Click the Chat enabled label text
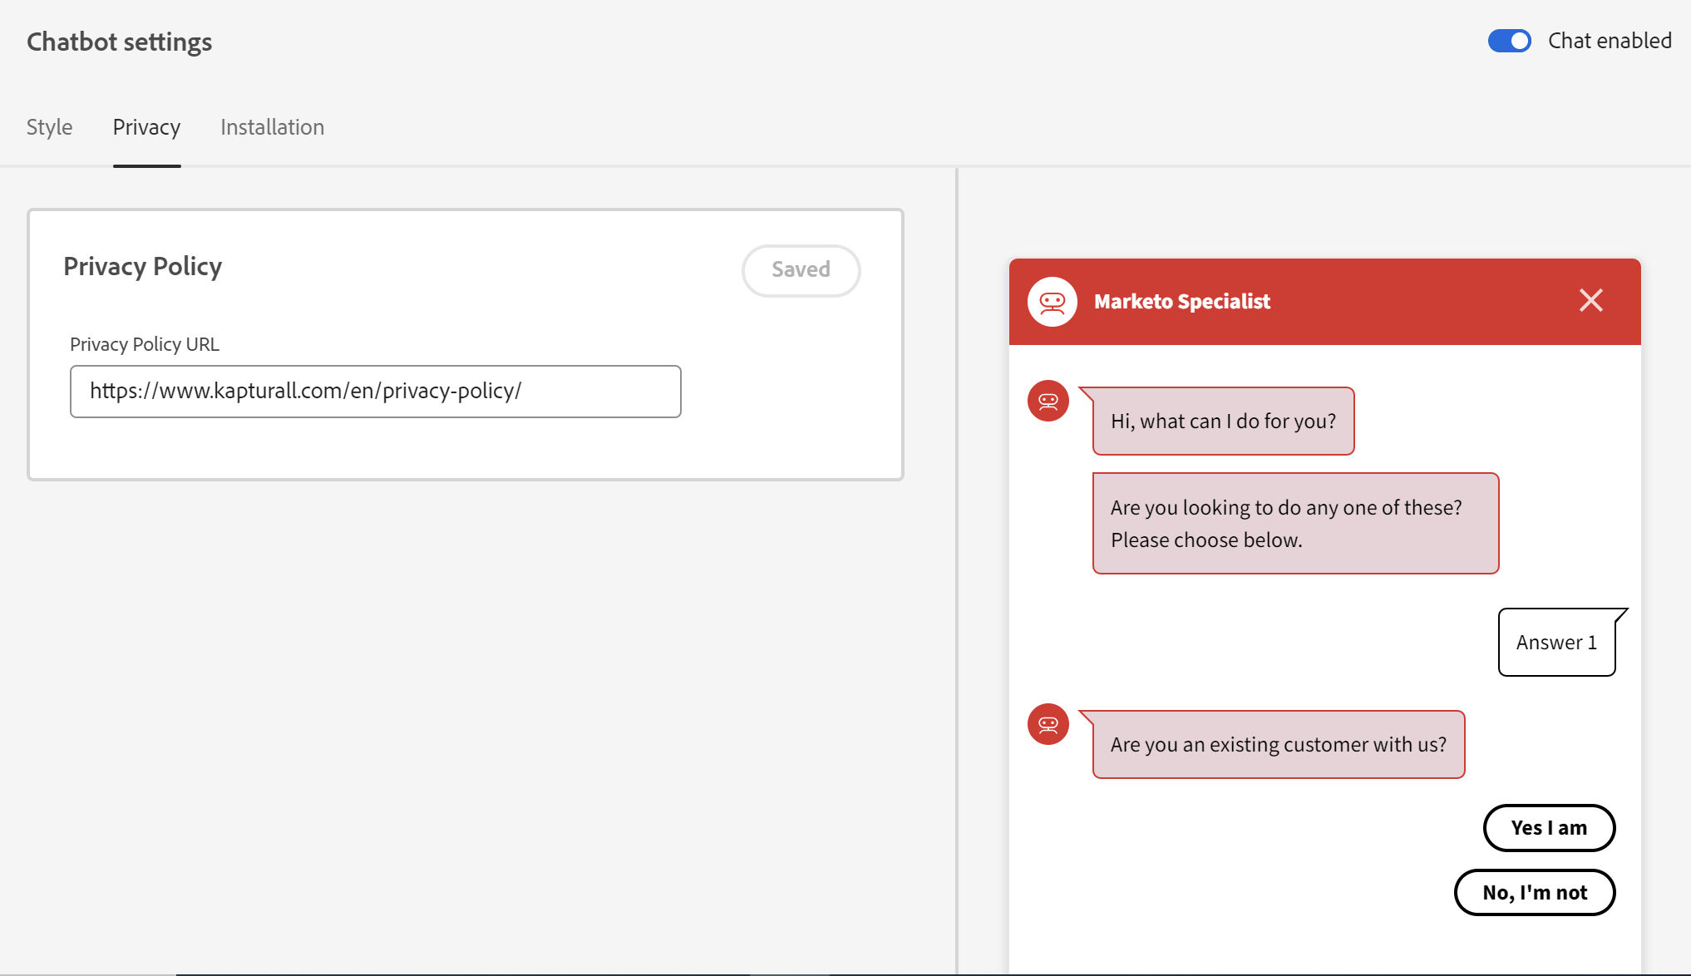 tap(1609, 41)
